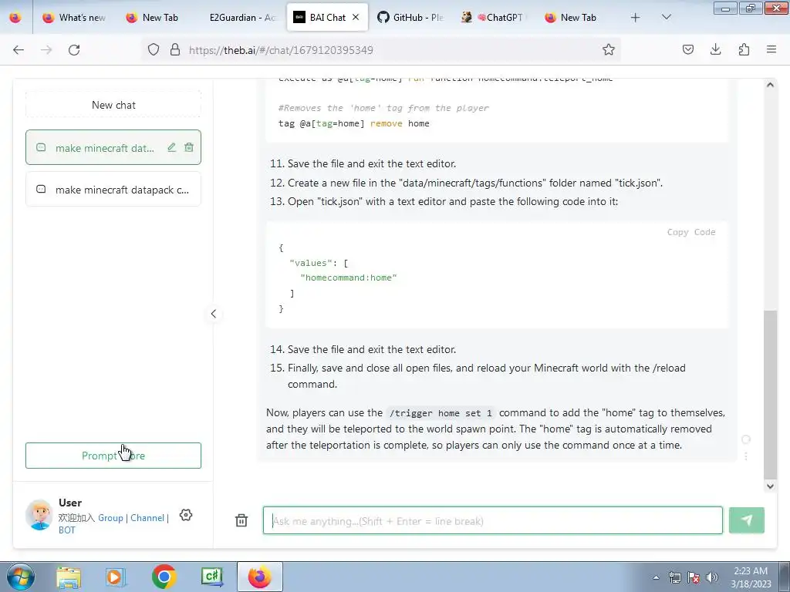Open Windows Explorer from the taskbar

pos(69,577)
